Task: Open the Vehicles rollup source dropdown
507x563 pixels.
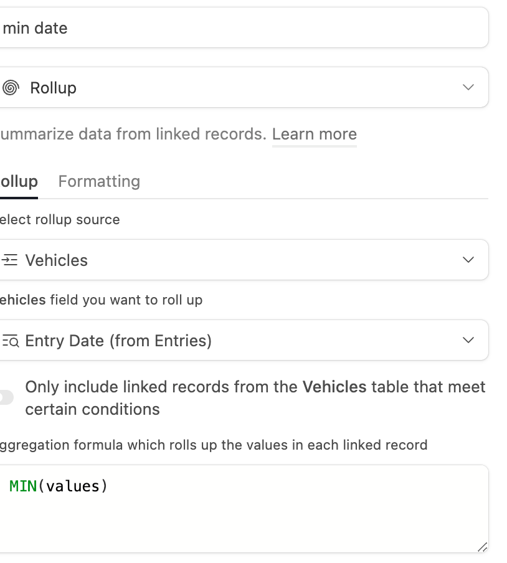Action: [x=244, y=260]
